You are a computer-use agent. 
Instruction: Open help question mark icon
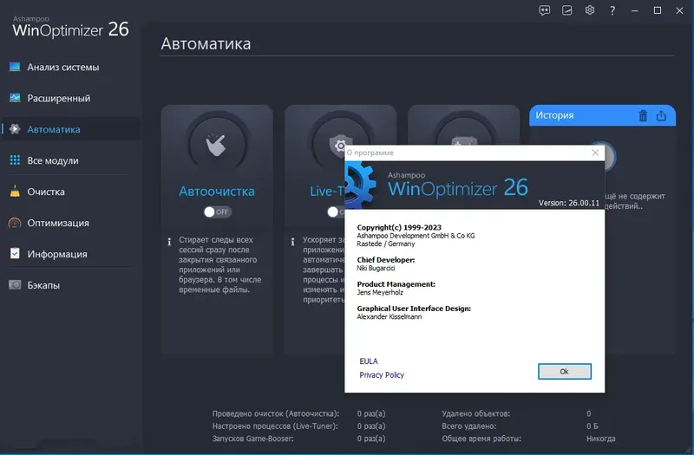[612, 10]
